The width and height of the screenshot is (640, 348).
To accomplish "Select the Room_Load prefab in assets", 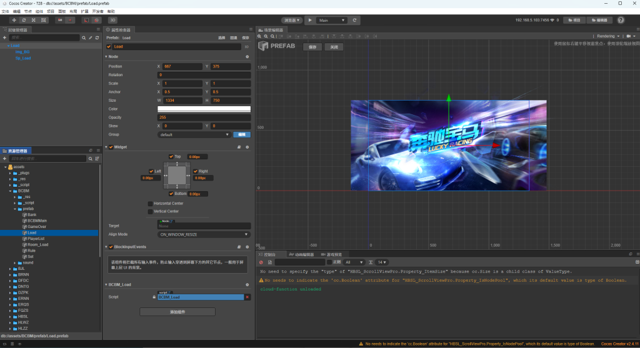I will pos(37,245).
